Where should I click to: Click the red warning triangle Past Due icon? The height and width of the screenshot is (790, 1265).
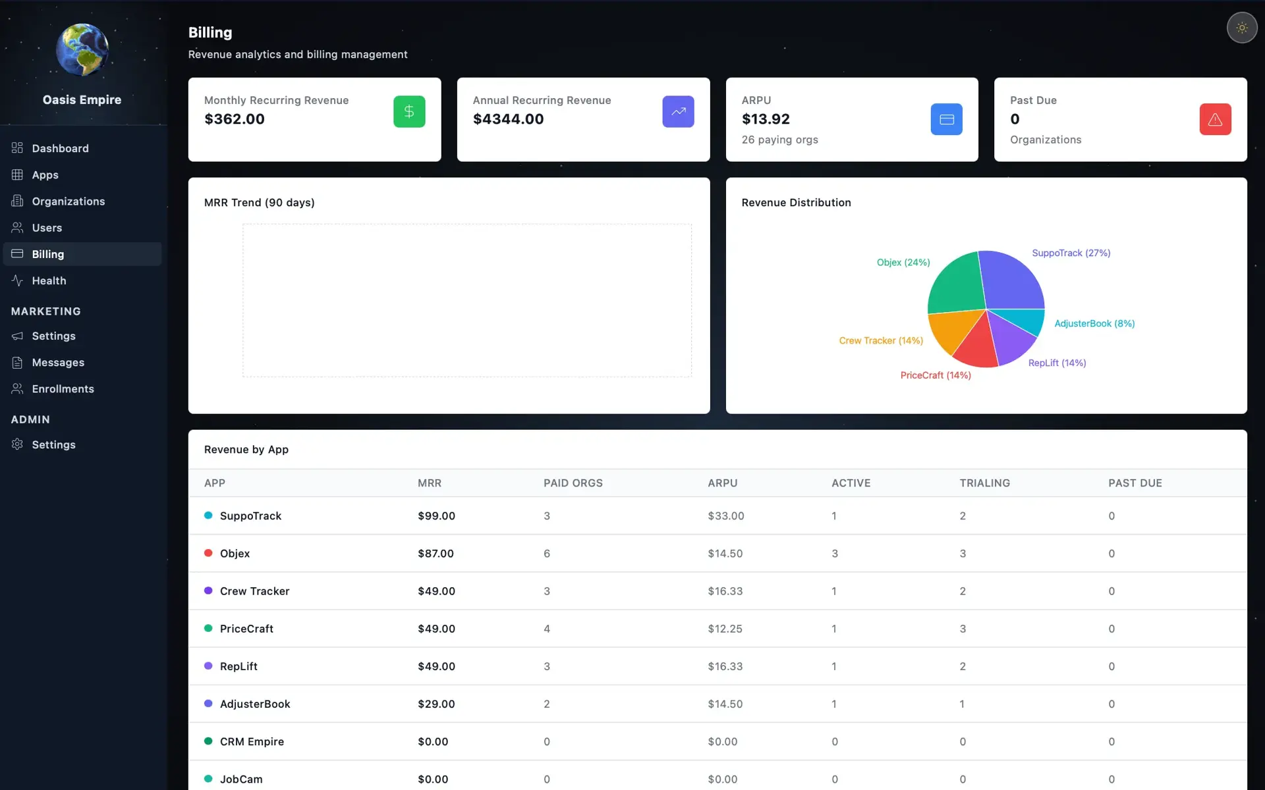point(1215,119)
